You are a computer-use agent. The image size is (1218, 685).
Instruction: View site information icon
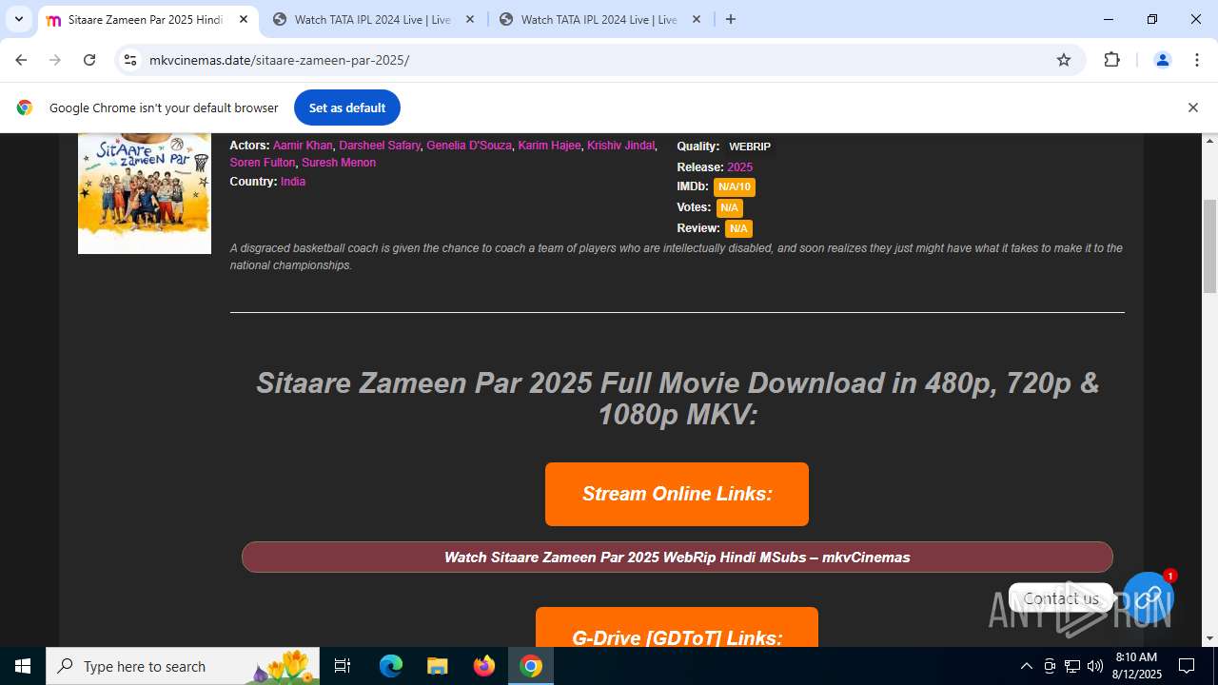130,60
